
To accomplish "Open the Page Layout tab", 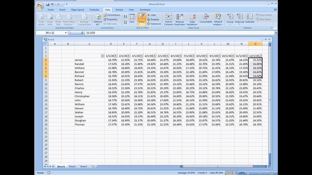I will click(x=78, y=10).
